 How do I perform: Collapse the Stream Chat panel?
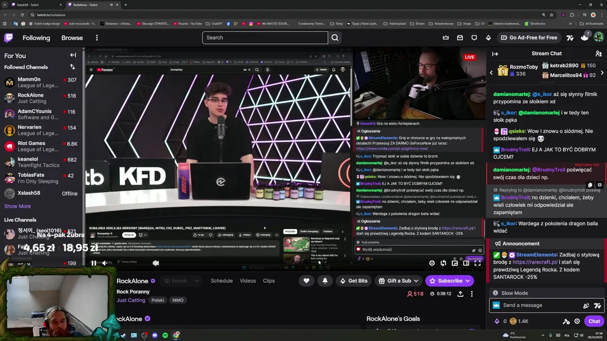(x=495, y=54)
